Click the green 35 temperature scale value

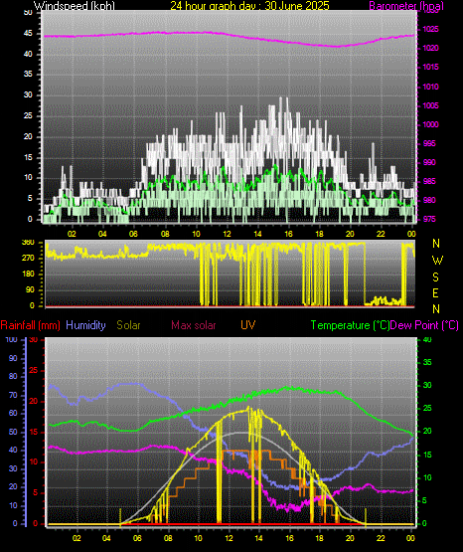(427, 363)
